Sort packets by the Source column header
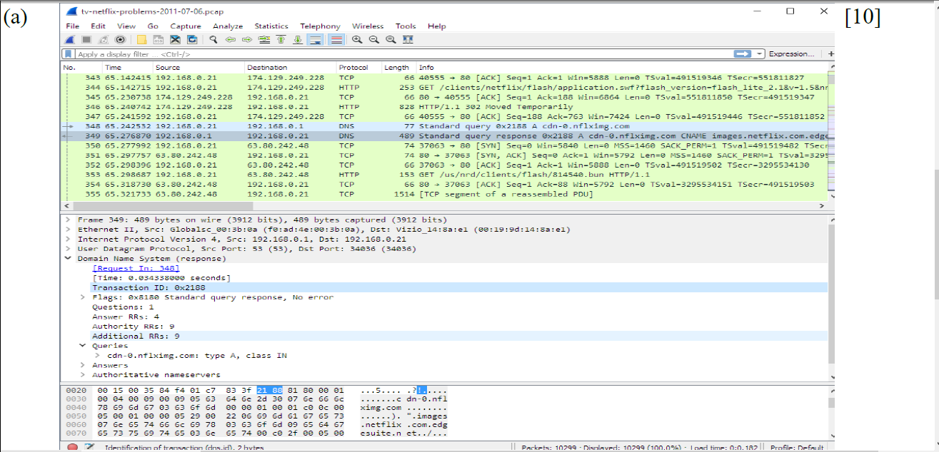This screenshot has width=939, height=452. [x=199, y=68]
